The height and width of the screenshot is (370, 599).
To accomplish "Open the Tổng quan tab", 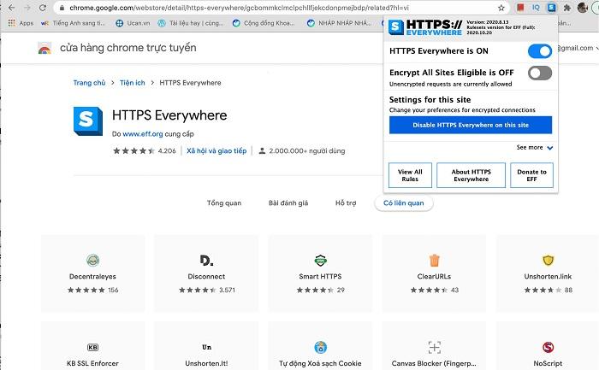I will click(x=224, y=203).
